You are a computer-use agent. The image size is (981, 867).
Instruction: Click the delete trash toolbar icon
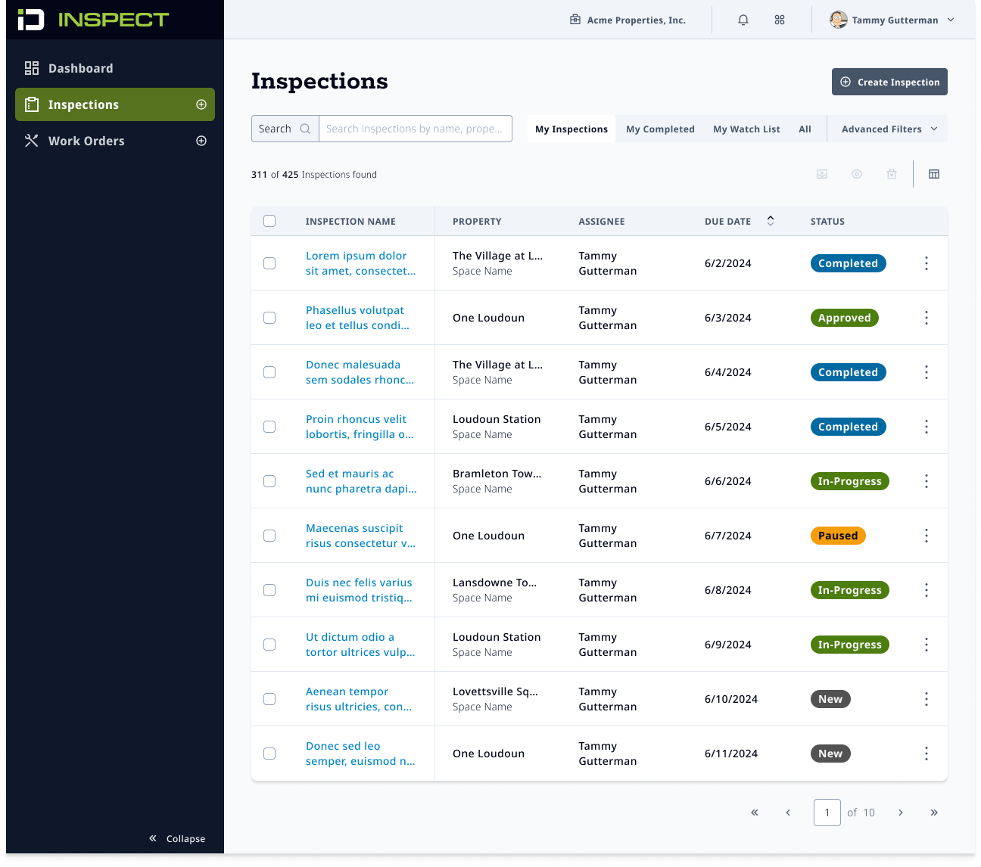pyautogui.click(x=892, y=174)
